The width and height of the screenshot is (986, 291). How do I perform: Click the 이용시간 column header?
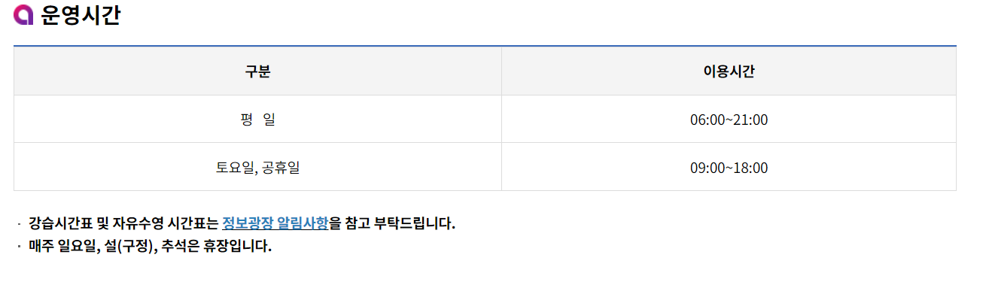click(x=729, y=71)
